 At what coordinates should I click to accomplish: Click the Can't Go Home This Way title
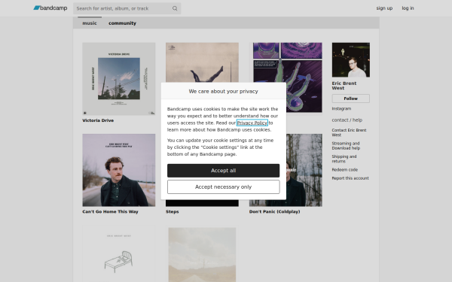click(110, 211)
